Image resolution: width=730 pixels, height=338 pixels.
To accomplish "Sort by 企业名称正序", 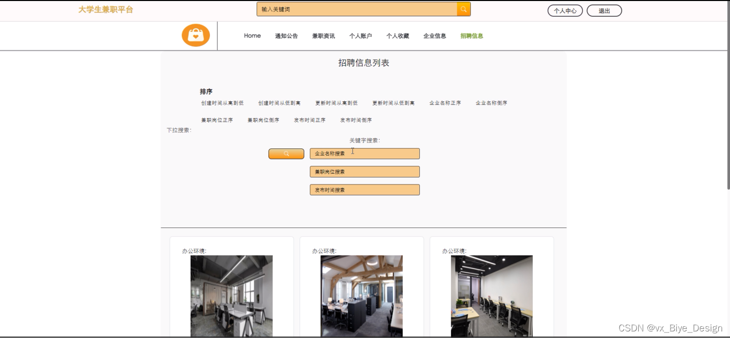I will (x=445, y=103).
